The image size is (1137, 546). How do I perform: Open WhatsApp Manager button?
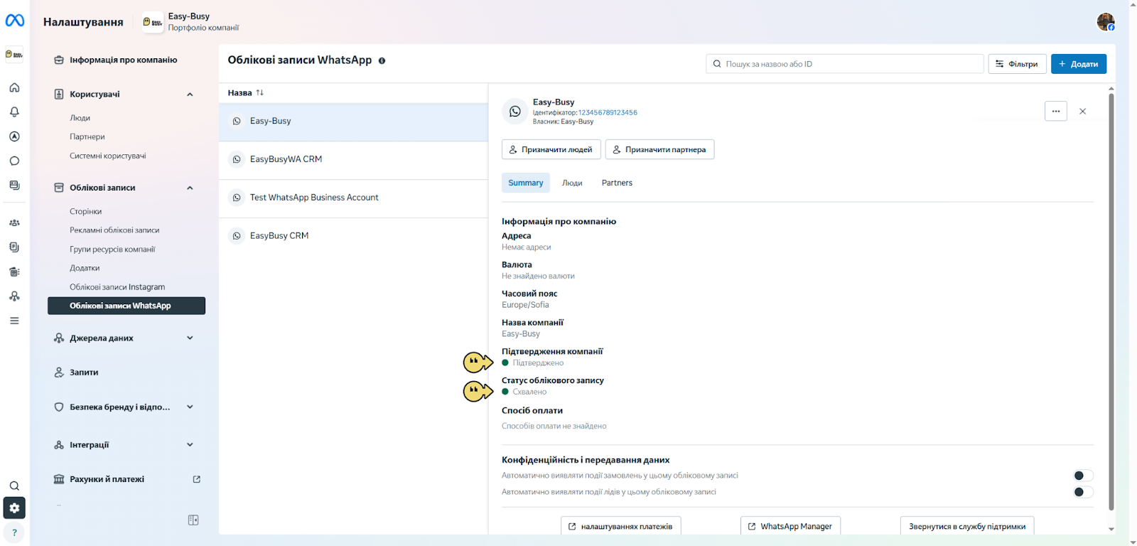[790, 526]
